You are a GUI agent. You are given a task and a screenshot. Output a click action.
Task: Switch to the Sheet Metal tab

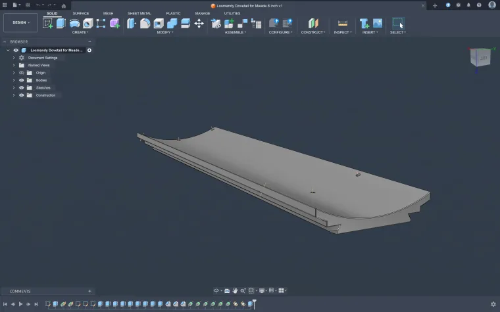point(139,13)
